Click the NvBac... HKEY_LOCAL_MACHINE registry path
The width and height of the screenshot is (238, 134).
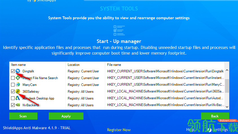(x=166, y=105)
